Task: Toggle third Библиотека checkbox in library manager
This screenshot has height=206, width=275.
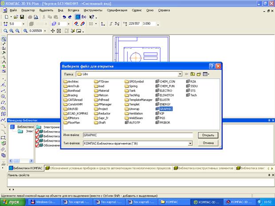Action: pos(37,141)
